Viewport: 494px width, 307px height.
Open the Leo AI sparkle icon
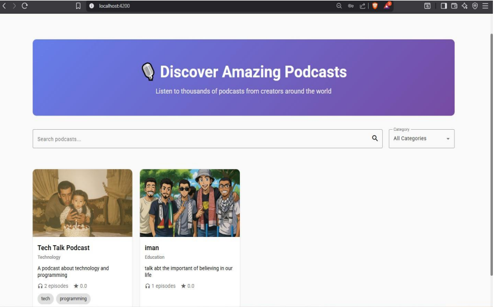click(x=465, y=5)
